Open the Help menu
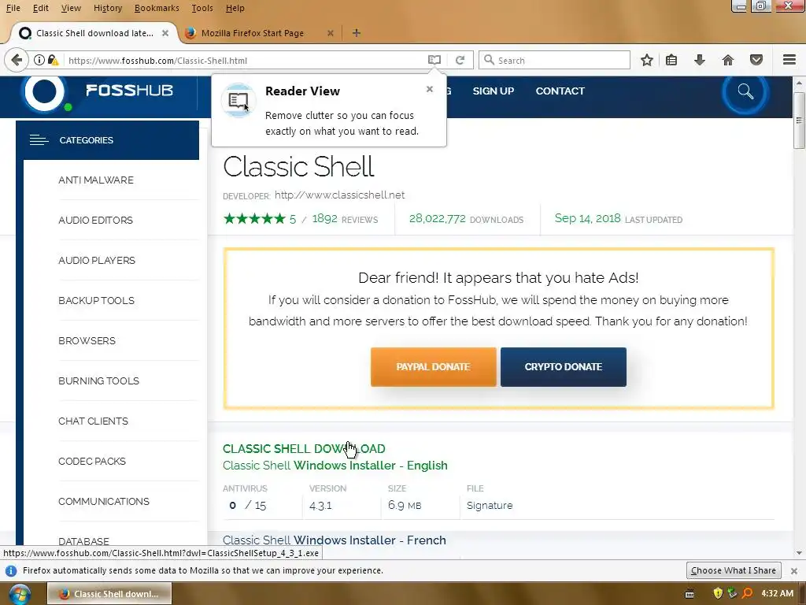The height and width of the screenshot is (605, 806). [x=235, y=8]
